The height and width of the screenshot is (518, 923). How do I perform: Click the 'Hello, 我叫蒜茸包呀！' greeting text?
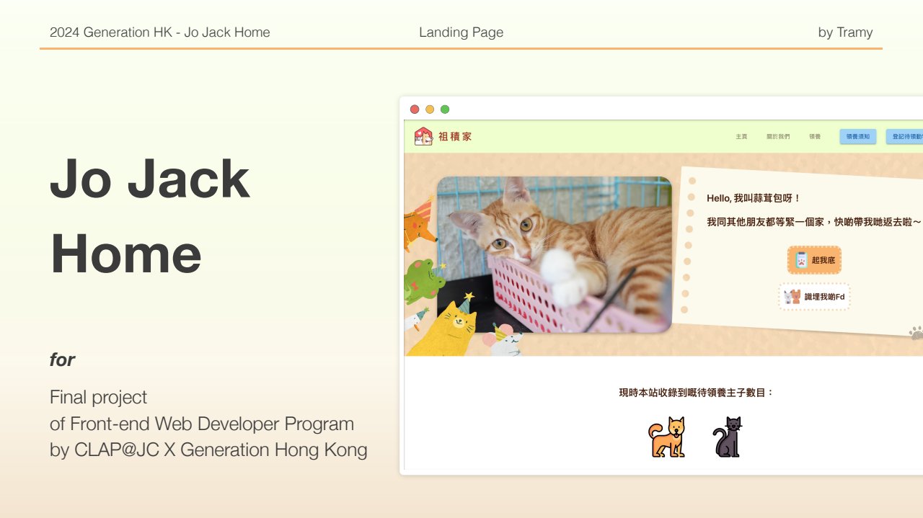(754, 198)
